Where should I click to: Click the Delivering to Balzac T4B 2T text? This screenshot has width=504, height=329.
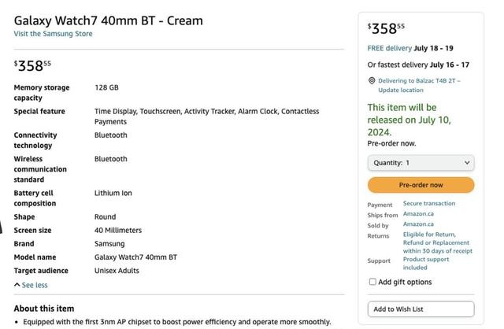pyautogui.click(x=419, y=80)
